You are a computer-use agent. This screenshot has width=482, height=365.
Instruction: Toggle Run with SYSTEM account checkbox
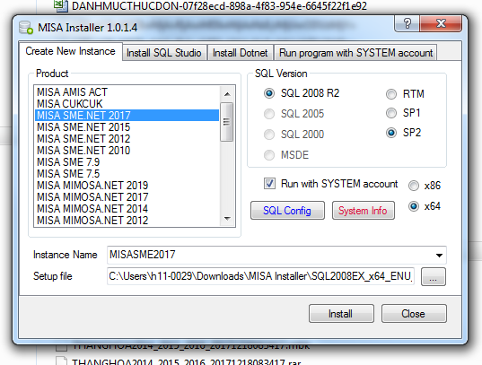(x=269, y=184)
